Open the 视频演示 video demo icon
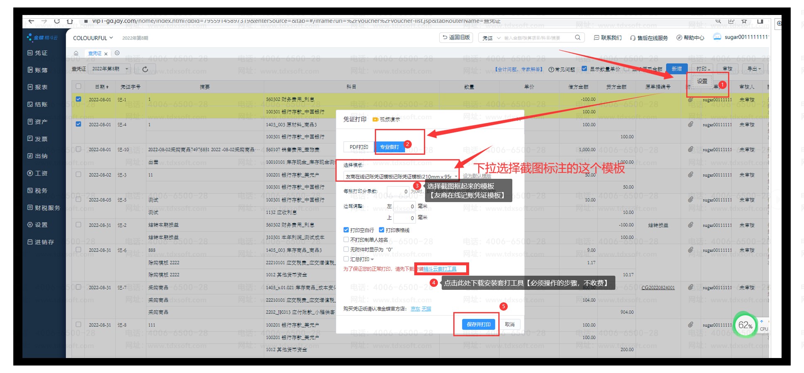This screenshot has width=804, height=373. tap(375, 120)
